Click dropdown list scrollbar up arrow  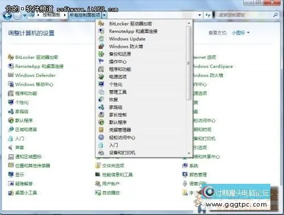pyautogui.click(x=189, y=23)
